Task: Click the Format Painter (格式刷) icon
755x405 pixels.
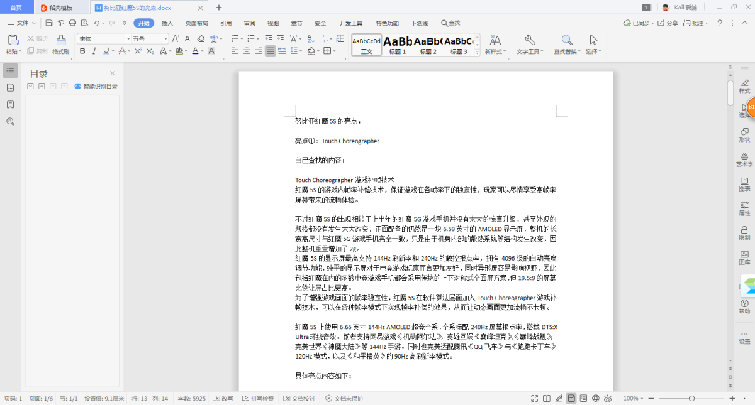Action: coord(60,43)
